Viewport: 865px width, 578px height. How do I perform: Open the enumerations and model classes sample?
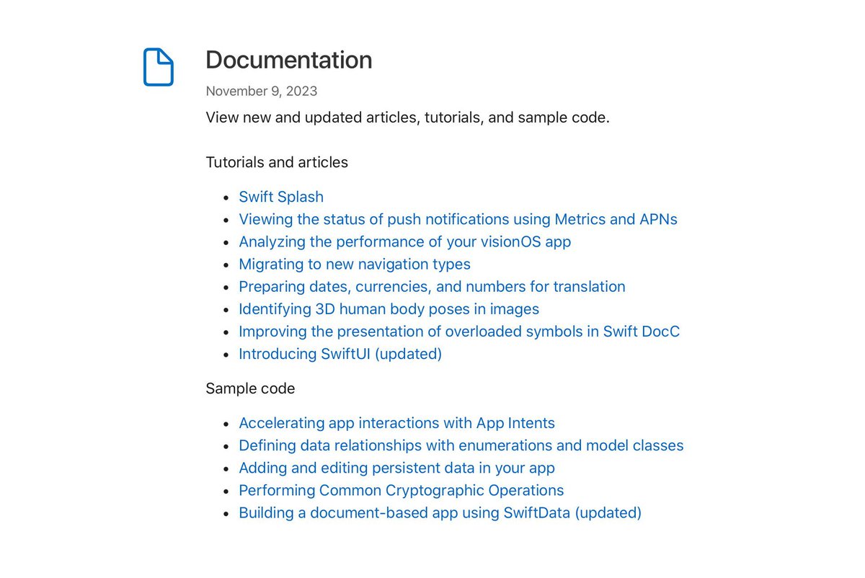point(461,445)
